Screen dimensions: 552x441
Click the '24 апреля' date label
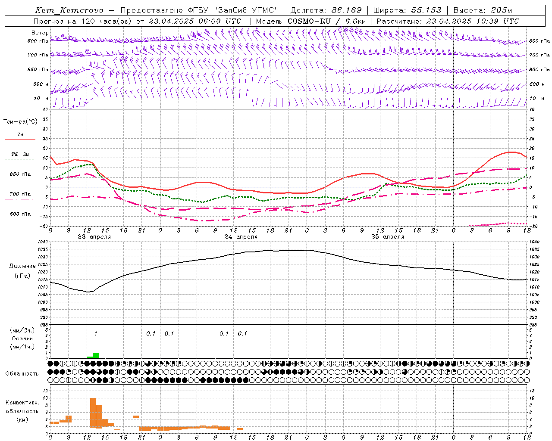point(241,237)
